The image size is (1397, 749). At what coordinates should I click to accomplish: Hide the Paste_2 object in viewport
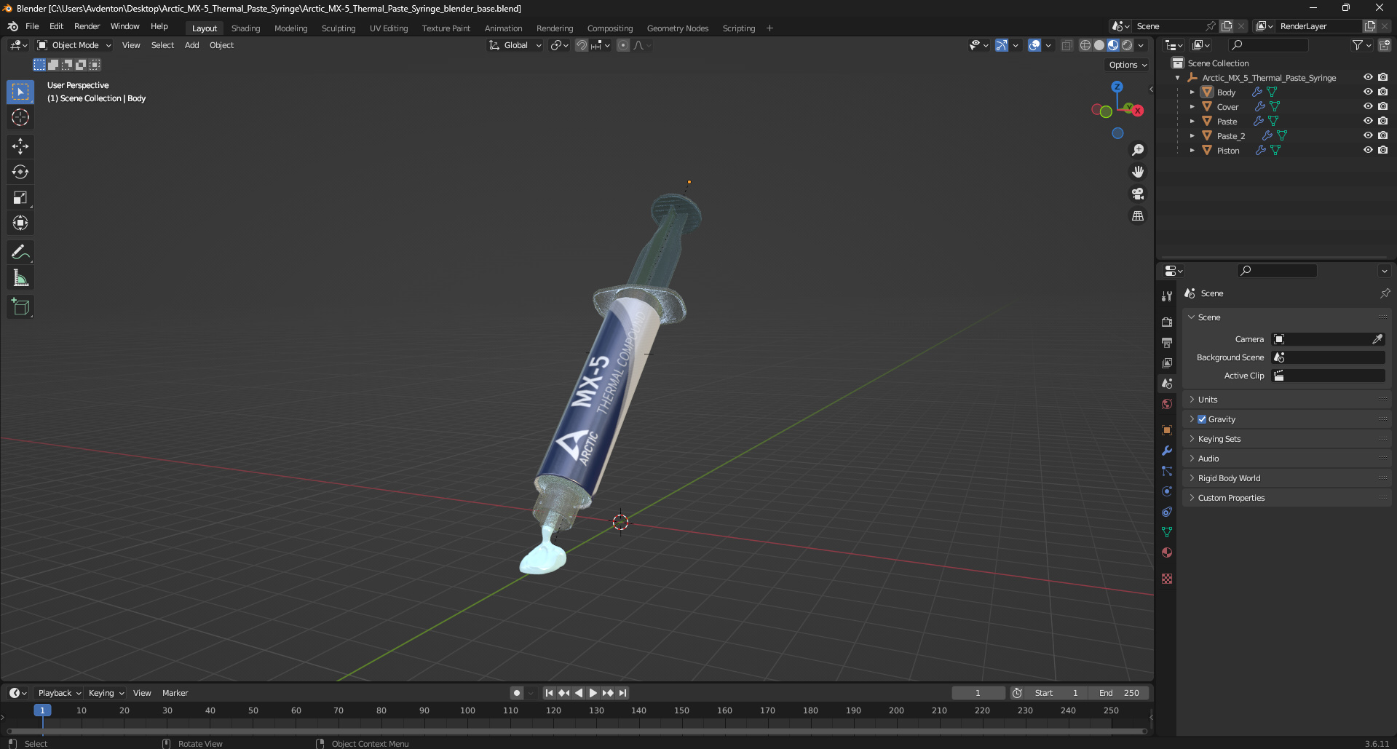pyautogui.click(x=1368, y=135)
